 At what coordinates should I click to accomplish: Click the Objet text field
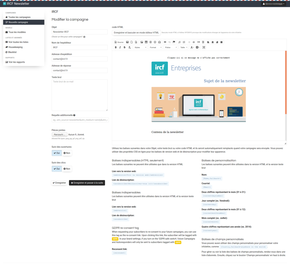pyautogui.click(x=80, y=32)
